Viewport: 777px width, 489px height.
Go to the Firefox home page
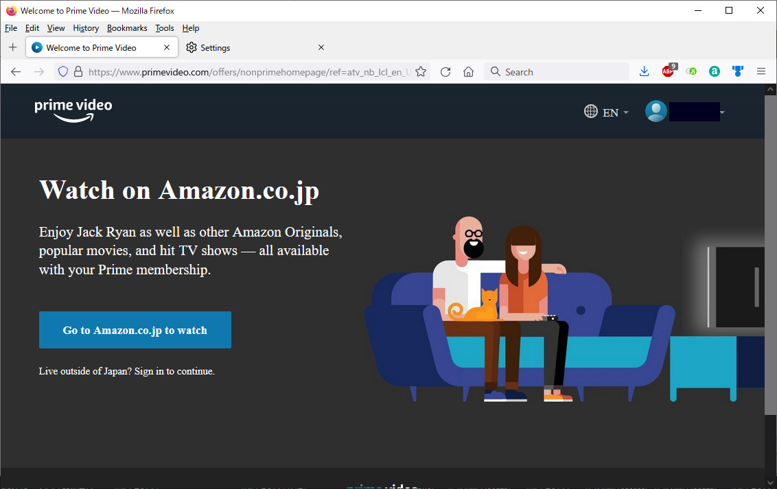tap(468, 72)
